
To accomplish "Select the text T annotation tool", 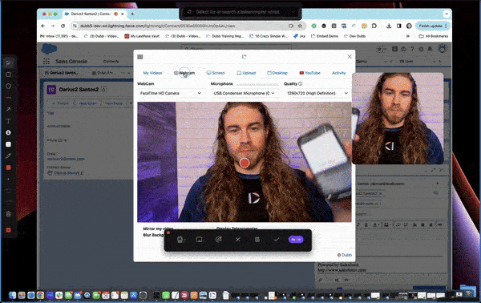I will pyautogui.click(x=8, y=121).
